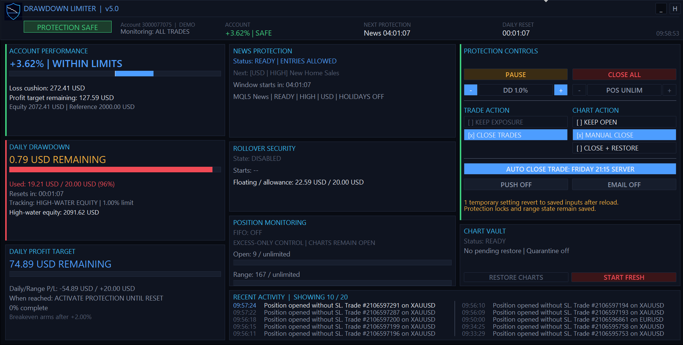Minimize the panel with underscore button

coord(661,9)
